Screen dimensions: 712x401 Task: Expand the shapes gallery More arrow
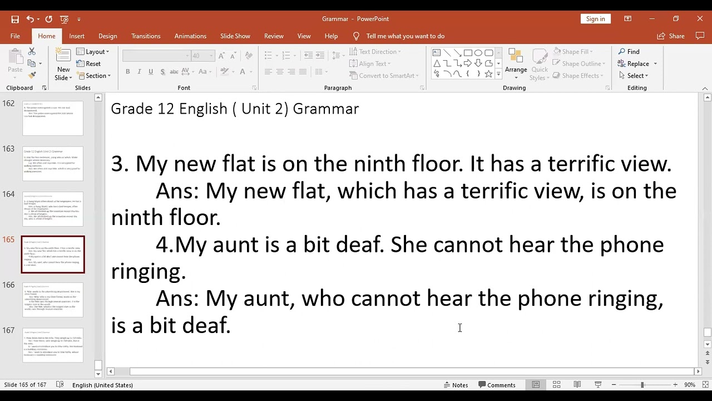click(498, 74)
